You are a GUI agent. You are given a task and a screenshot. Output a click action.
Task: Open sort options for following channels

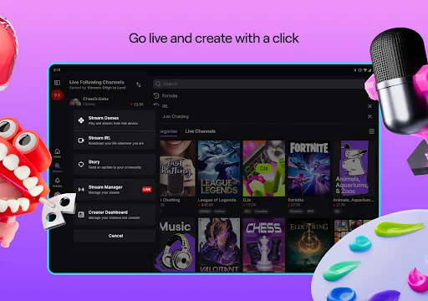tap(139, 84)
